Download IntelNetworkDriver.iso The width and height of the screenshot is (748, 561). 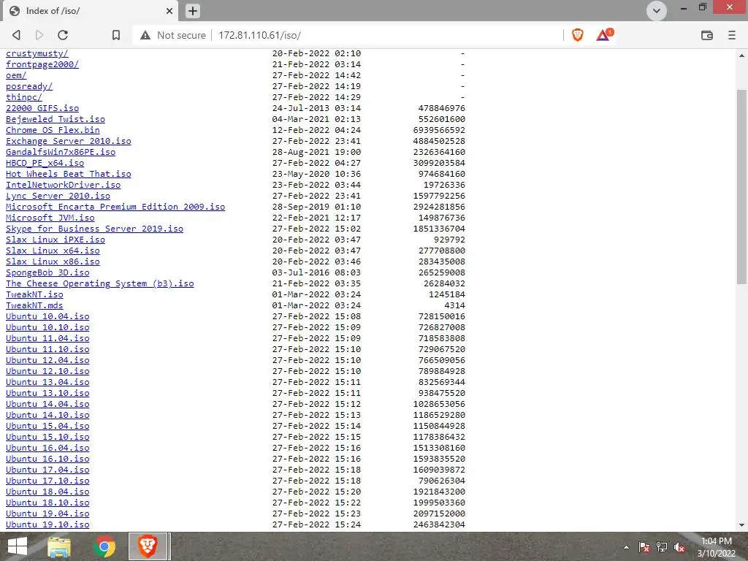[x=63, y=185]
